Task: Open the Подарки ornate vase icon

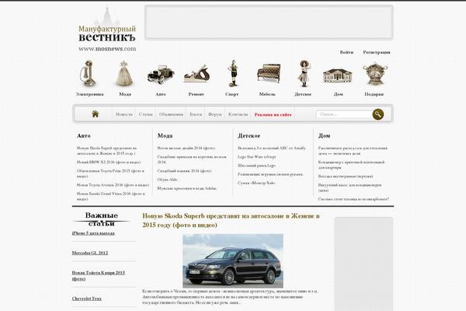Action: [x=375, y=74]
